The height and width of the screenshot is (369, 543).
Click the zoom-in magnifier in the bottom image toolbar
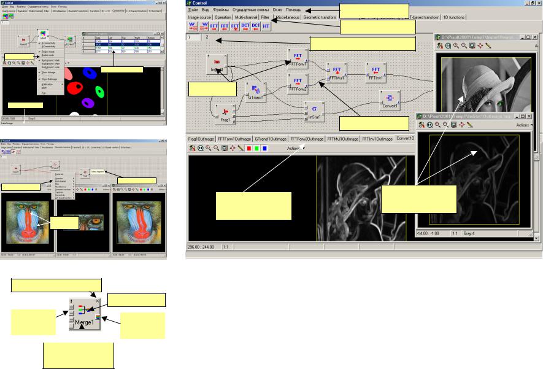[x=209, y=149]
